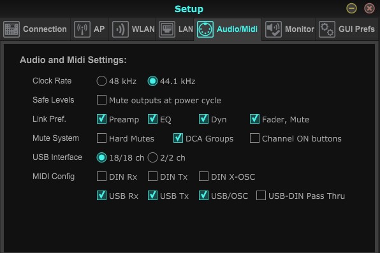Click the AP access point antenna icon

coord(82,29)
